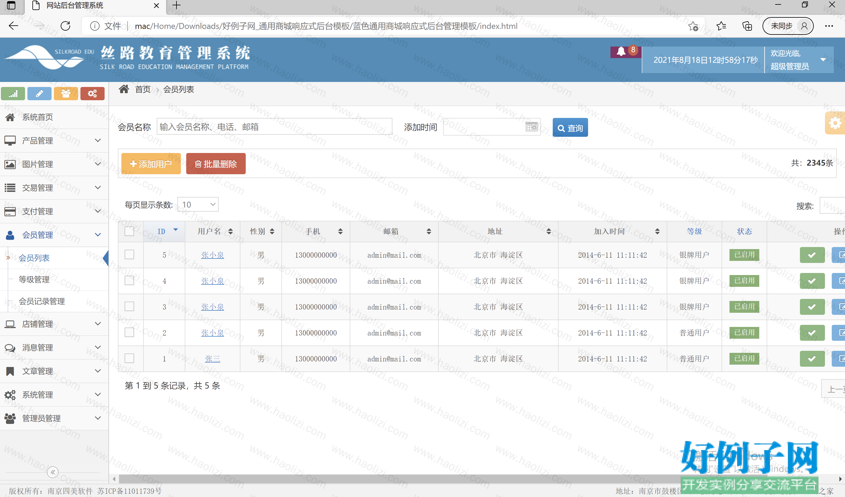Open the tab actions icon at top left
Viewport: 845px width, 497px height.
click(11, 5)
